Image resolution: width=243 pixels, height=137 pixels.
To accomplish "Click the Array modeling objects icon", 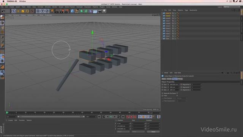I will point(86,11).
